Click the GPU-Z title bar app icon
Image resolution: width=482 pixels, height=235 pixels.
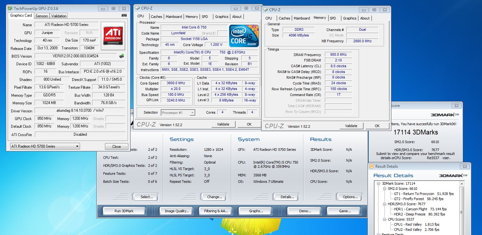coord(10,8)
